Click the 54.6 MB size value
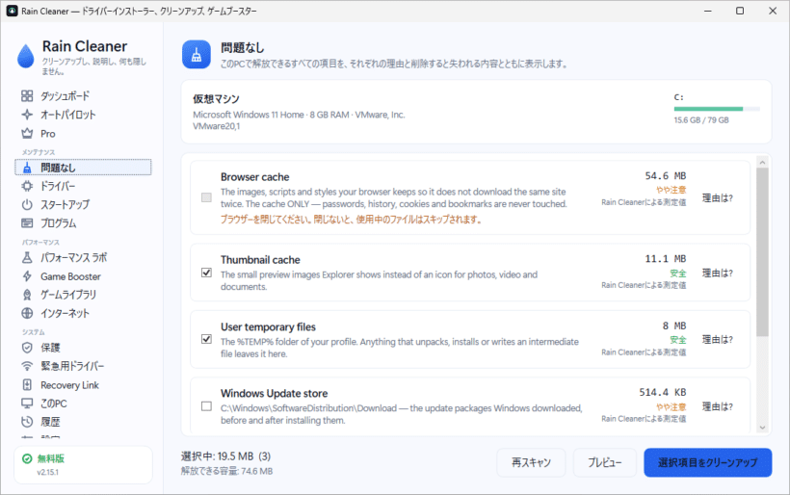This screenshot has width=790, height=495. click(666, 175)
